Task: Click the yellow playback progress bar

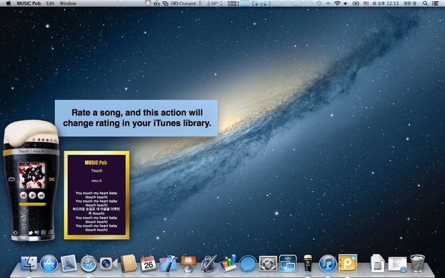Action: (x=32, y=205)
